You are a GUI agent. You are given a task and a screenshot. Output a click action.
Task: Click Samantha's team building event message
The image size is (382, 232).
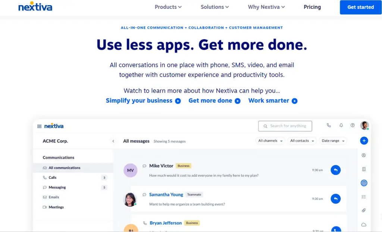[187, 204]
